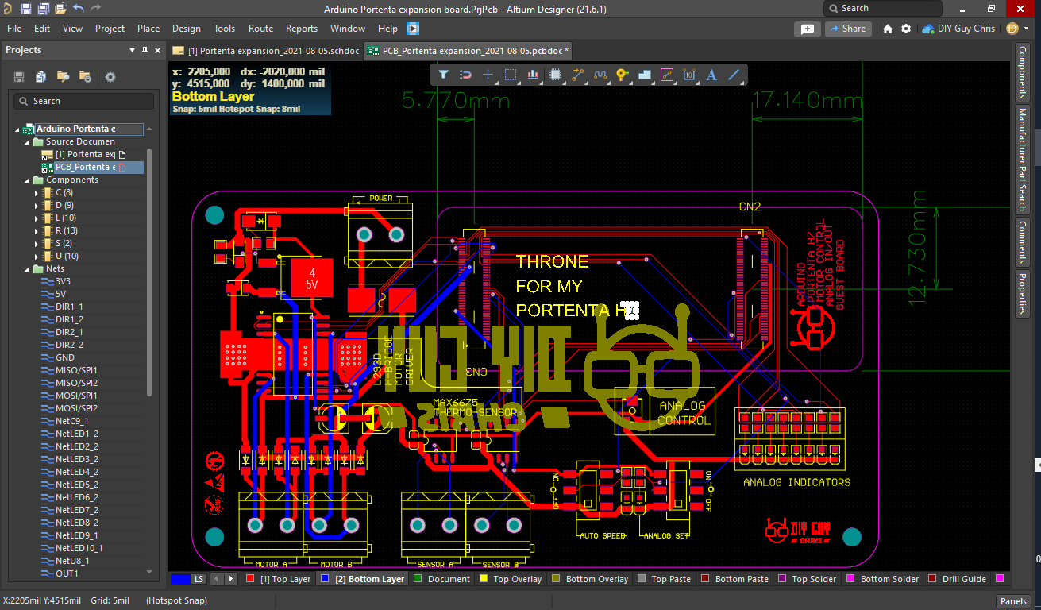Screen dimensions: 1041x610
Task: Select the Place Text String tool
Action: (x=710, y=75)
